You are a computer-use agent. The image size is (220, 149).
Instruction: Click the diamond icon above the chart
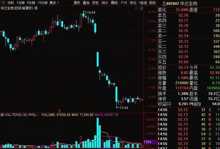136,8
